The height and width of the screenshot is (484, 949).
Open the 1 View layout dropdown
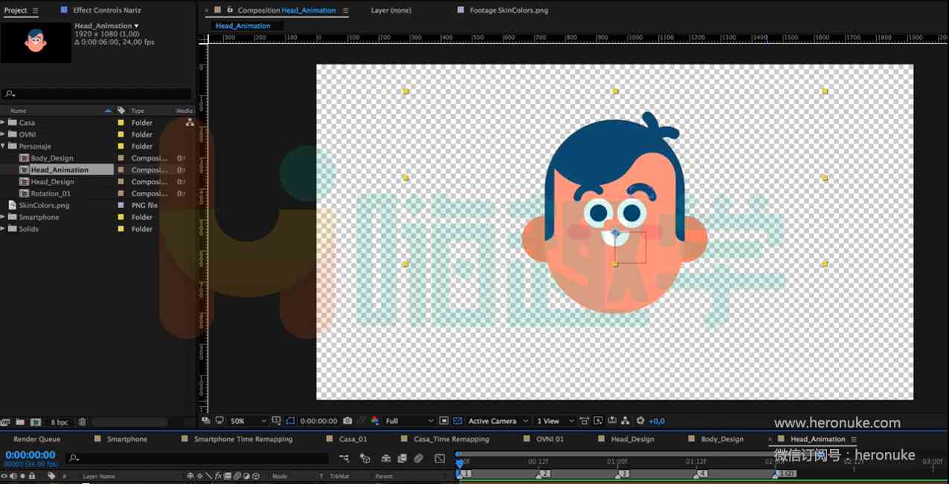[555, 421]
